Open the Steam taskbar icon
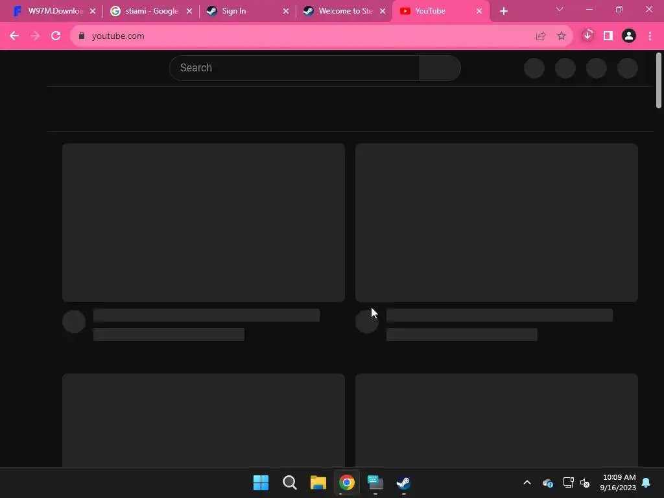664x498 pixels. tap(403, 482)
